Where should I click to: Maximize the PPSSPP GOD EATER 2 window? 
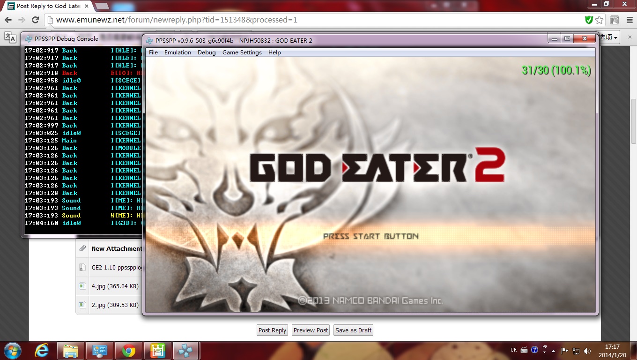[x=567, y=39]
